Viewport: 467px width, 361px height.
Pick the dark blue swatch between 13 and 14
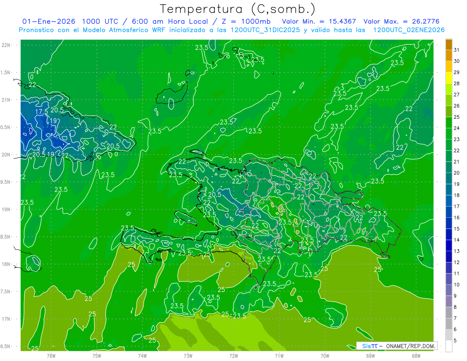[x=449, y=246]
